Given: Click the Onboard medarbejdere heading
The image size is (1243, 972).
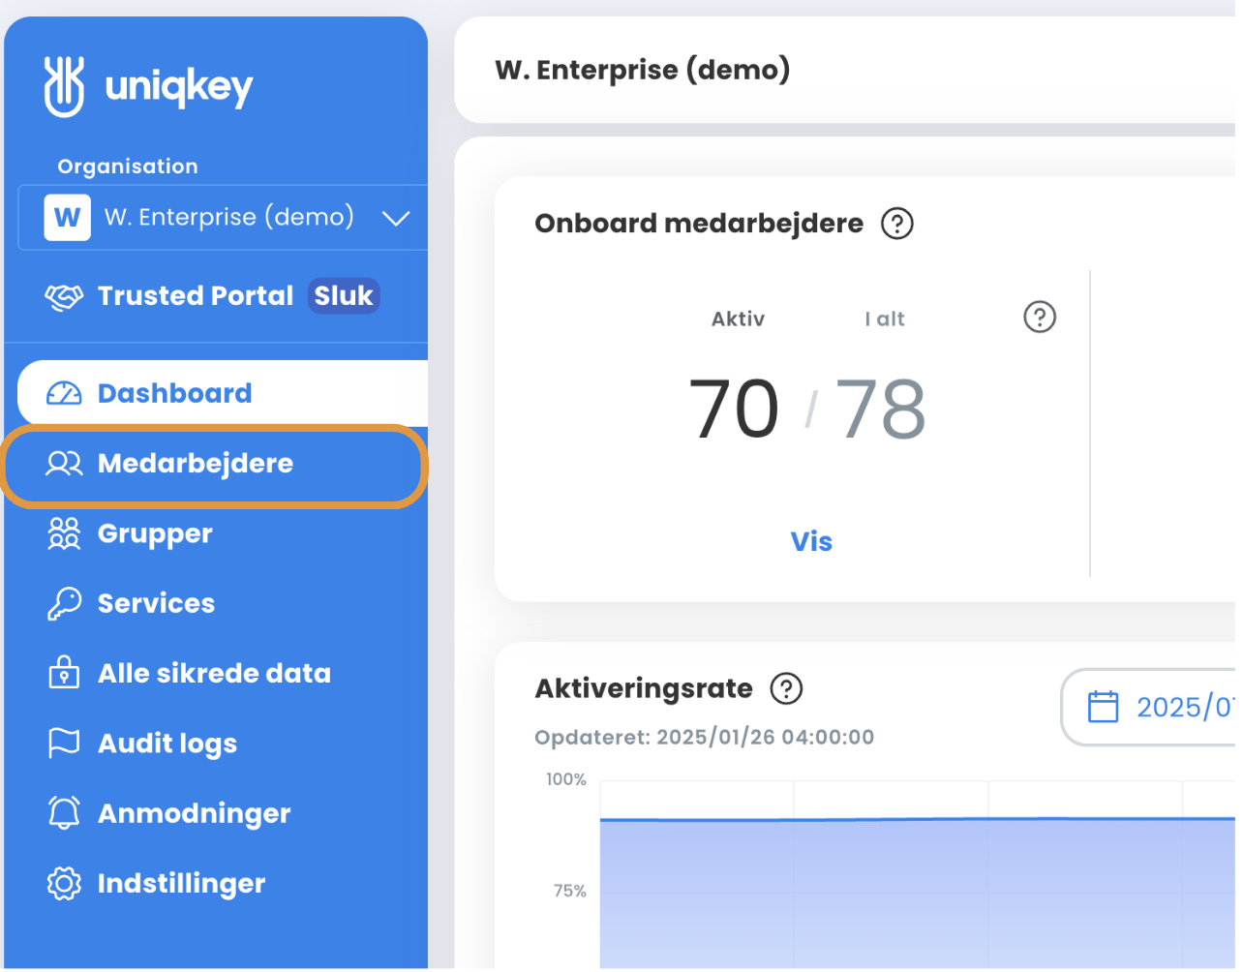Looking at the screenshot, I should 699,224.
